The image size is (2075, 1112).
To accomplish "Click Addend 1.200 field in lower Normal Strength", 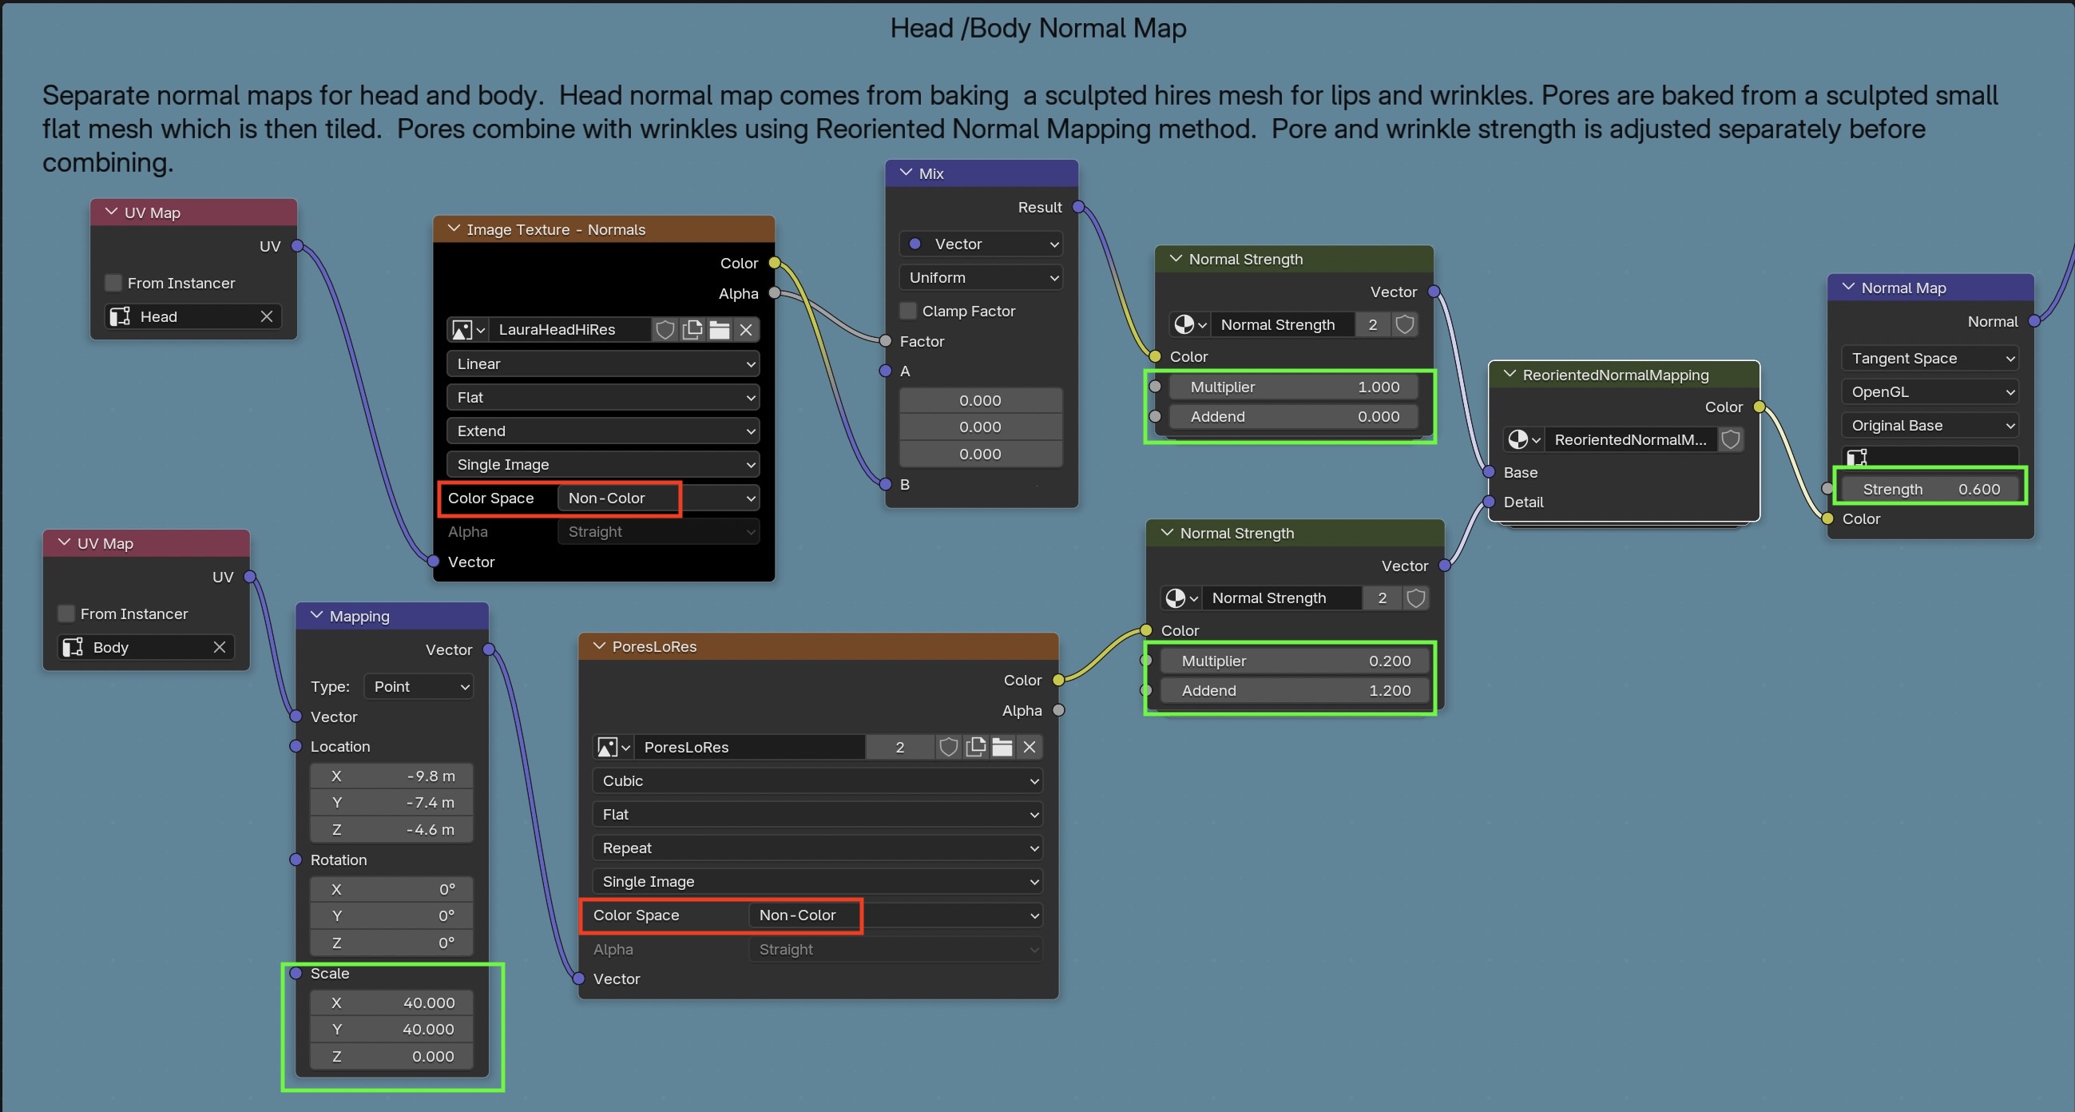I will [1295, 690].
